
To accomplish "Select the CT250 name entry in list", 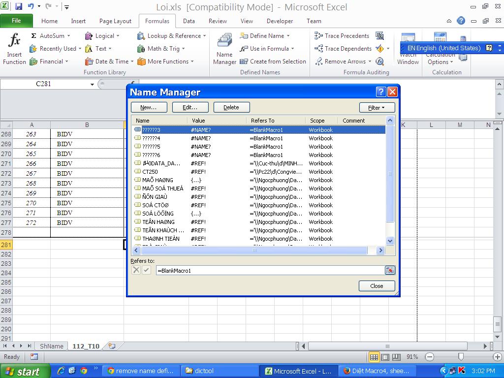I will [150, 172].
